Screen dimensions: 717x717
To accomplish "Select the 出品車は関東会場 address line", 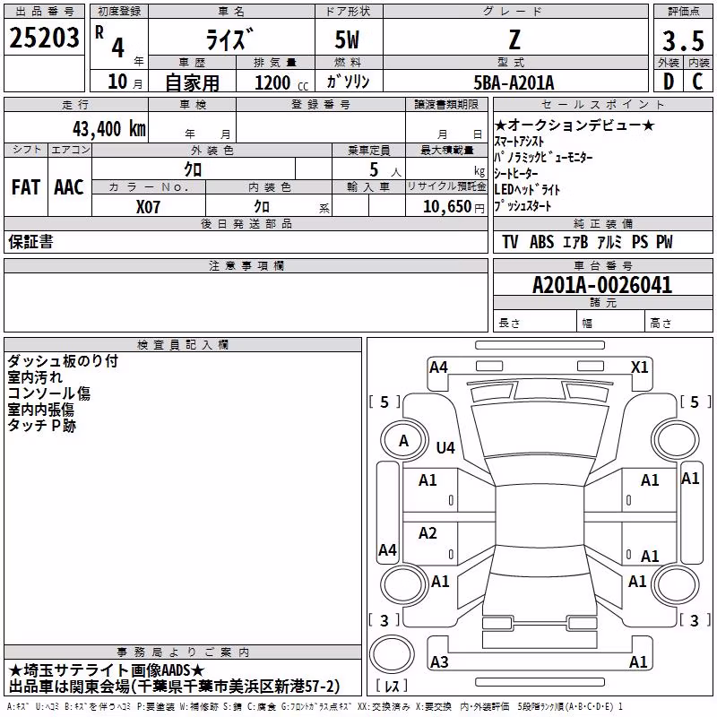I will point(174,687).
